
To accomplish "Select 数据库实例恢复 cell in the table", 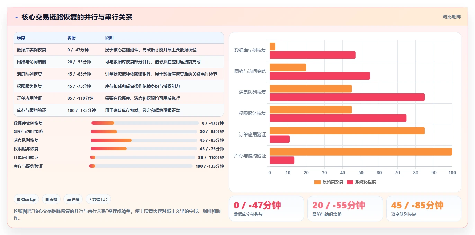I will (x=32, y=50).
